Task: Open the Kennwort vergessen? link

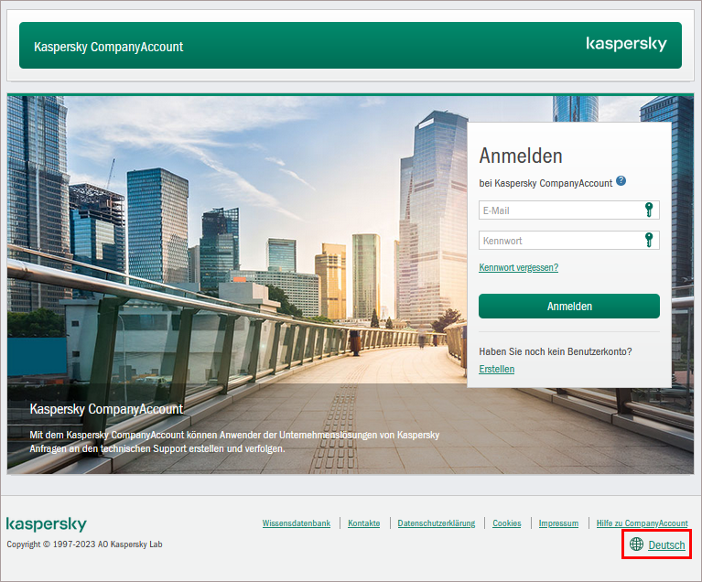Action: click(x=518, y=267)
